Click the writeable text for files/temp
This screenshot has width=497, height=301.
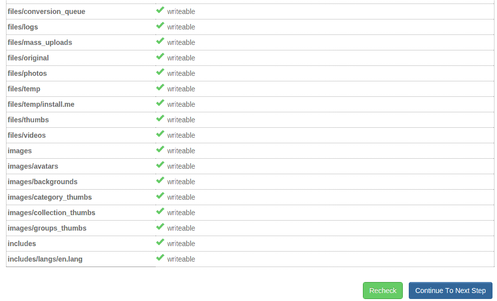(181, 89)
